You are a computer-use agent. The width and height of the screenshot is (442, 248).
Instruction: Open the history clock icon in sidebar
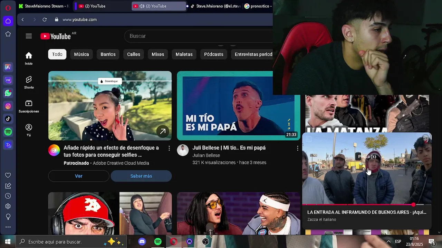(8, 196)
